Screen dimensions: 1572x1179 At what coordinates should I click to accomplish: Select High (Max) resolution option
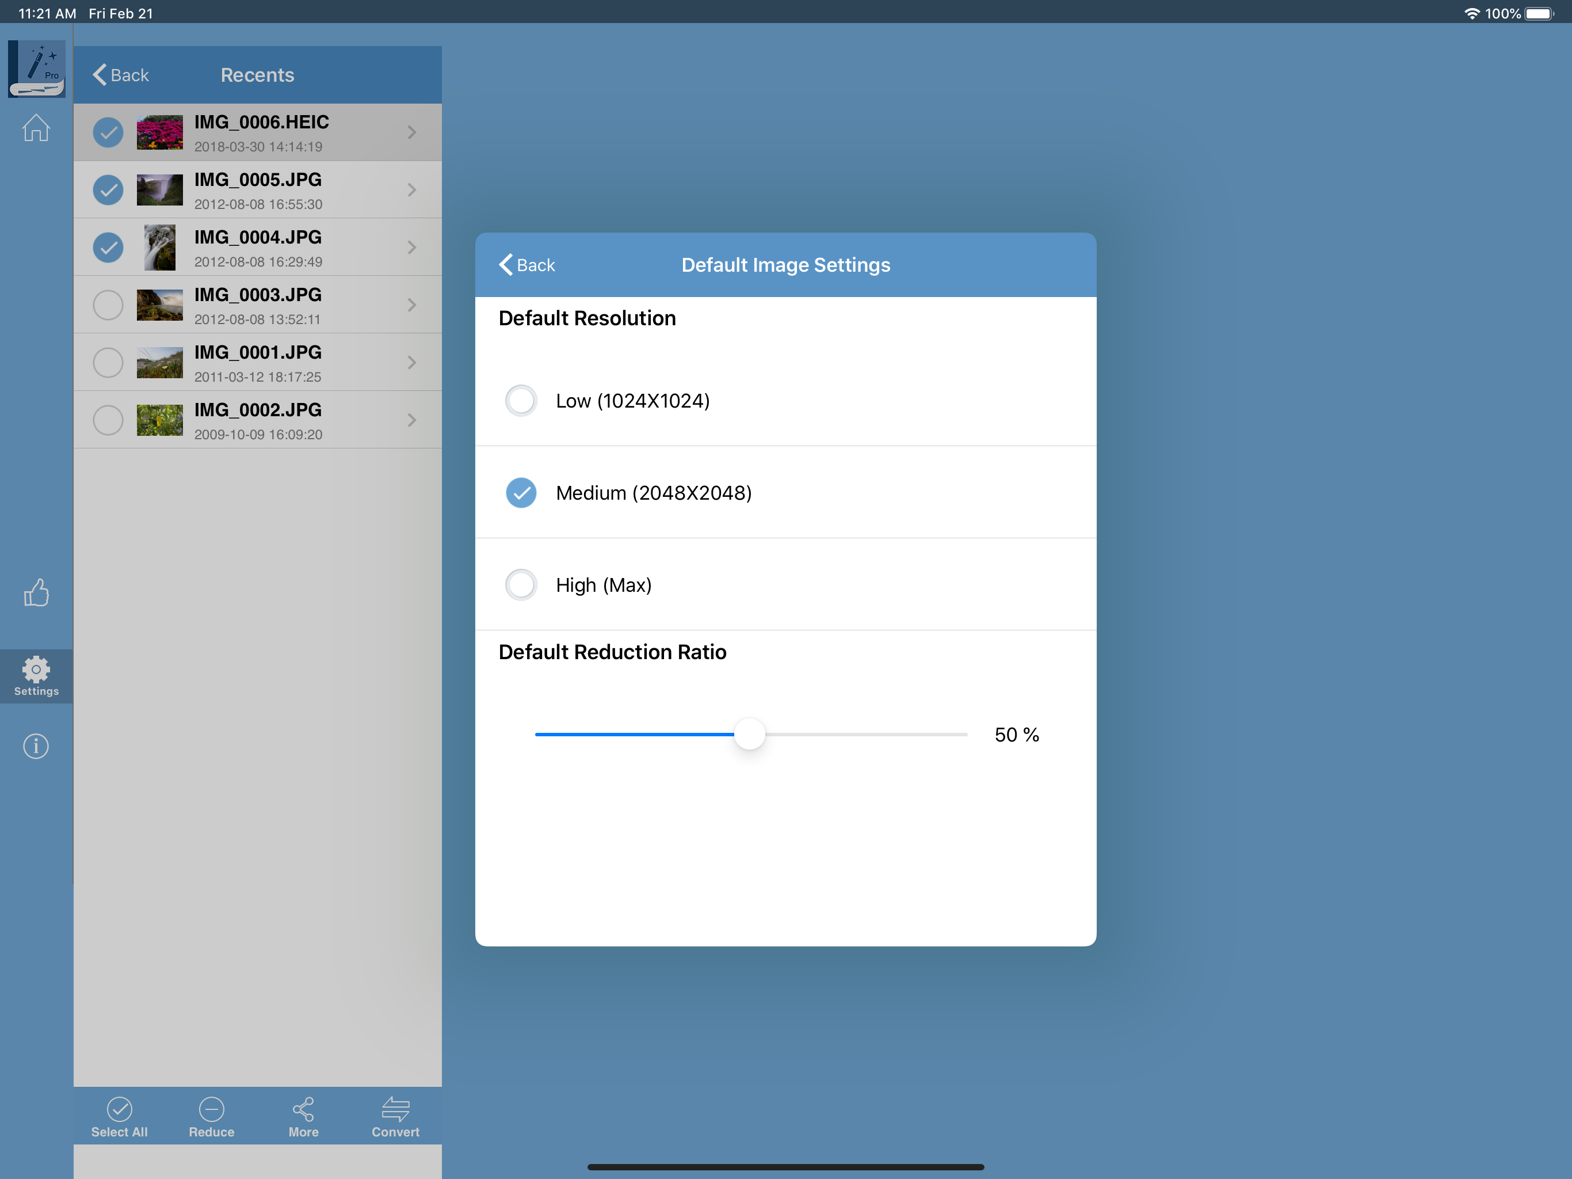pyautogui.click(x=521, y=584)
